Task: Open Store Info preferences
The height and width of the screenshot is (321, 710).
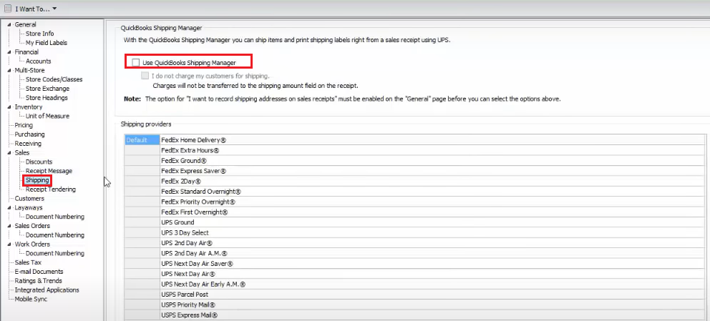Action: click(x=39, y=34)
